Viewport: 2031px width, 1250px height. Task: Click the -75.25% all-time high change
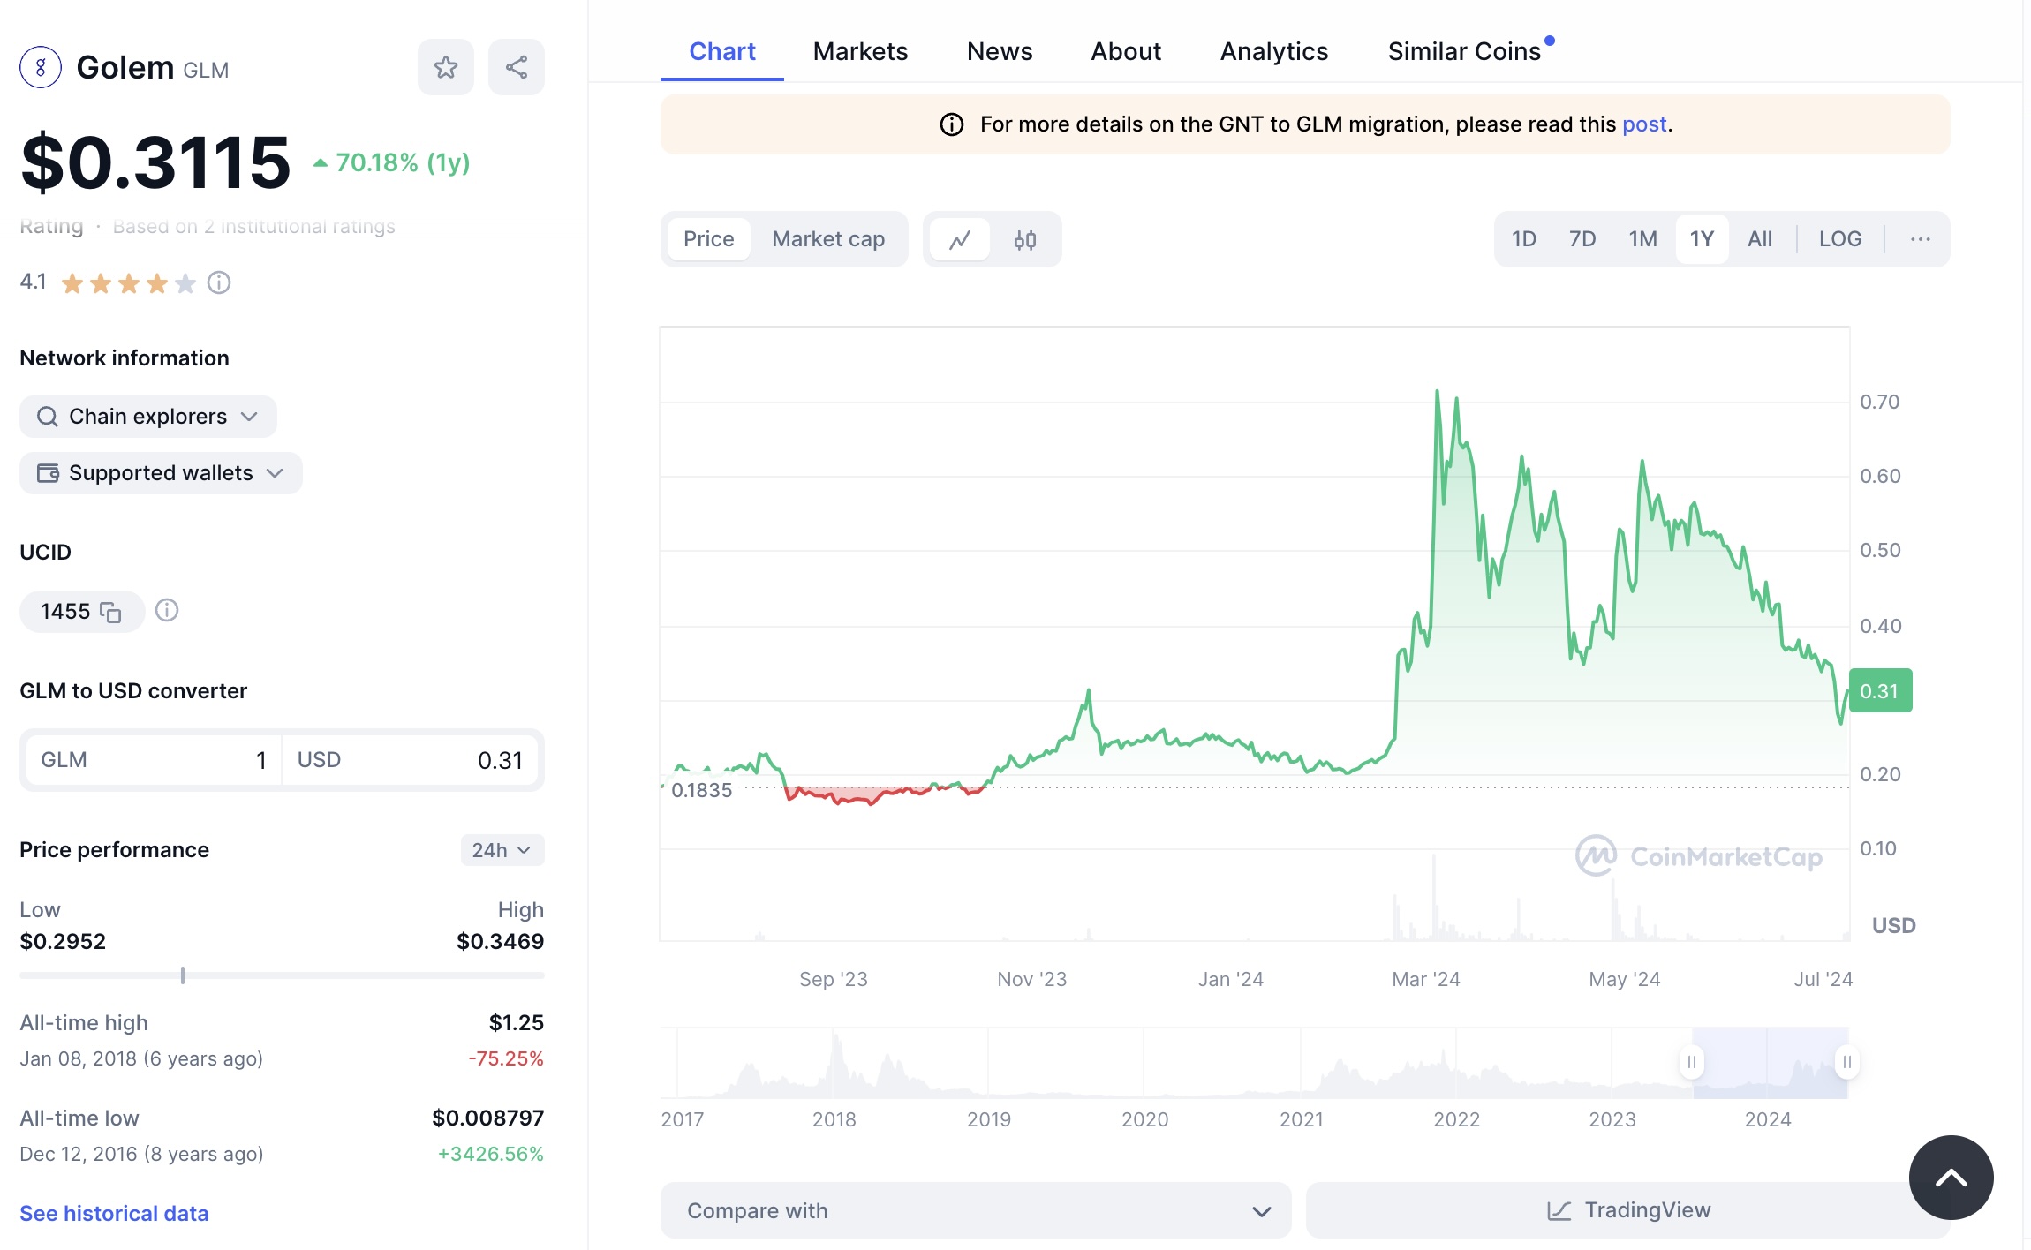[506, 1058]
